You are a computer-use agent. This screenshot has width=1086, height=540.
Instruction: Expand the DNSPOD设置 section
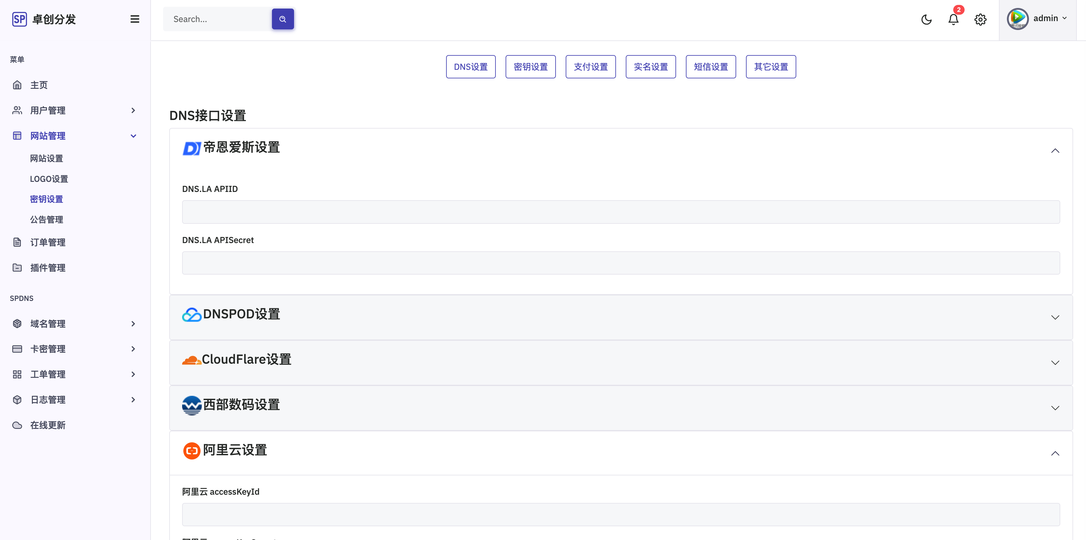pos(621,317)
